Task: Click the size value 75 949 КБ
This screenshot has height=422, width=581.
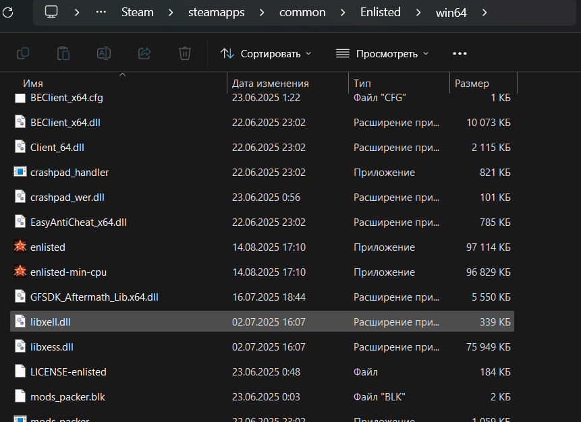Action: [x=489, y=347]
